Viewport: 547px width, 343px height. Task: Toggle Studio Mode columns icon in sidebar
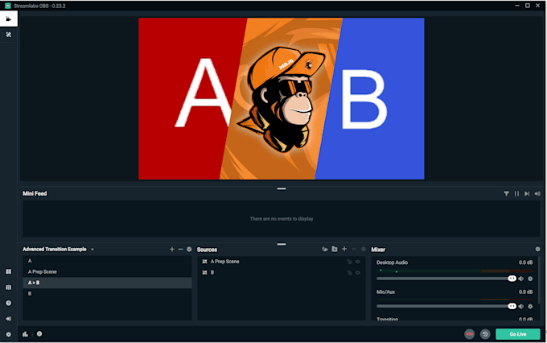(x=9, y=287)
